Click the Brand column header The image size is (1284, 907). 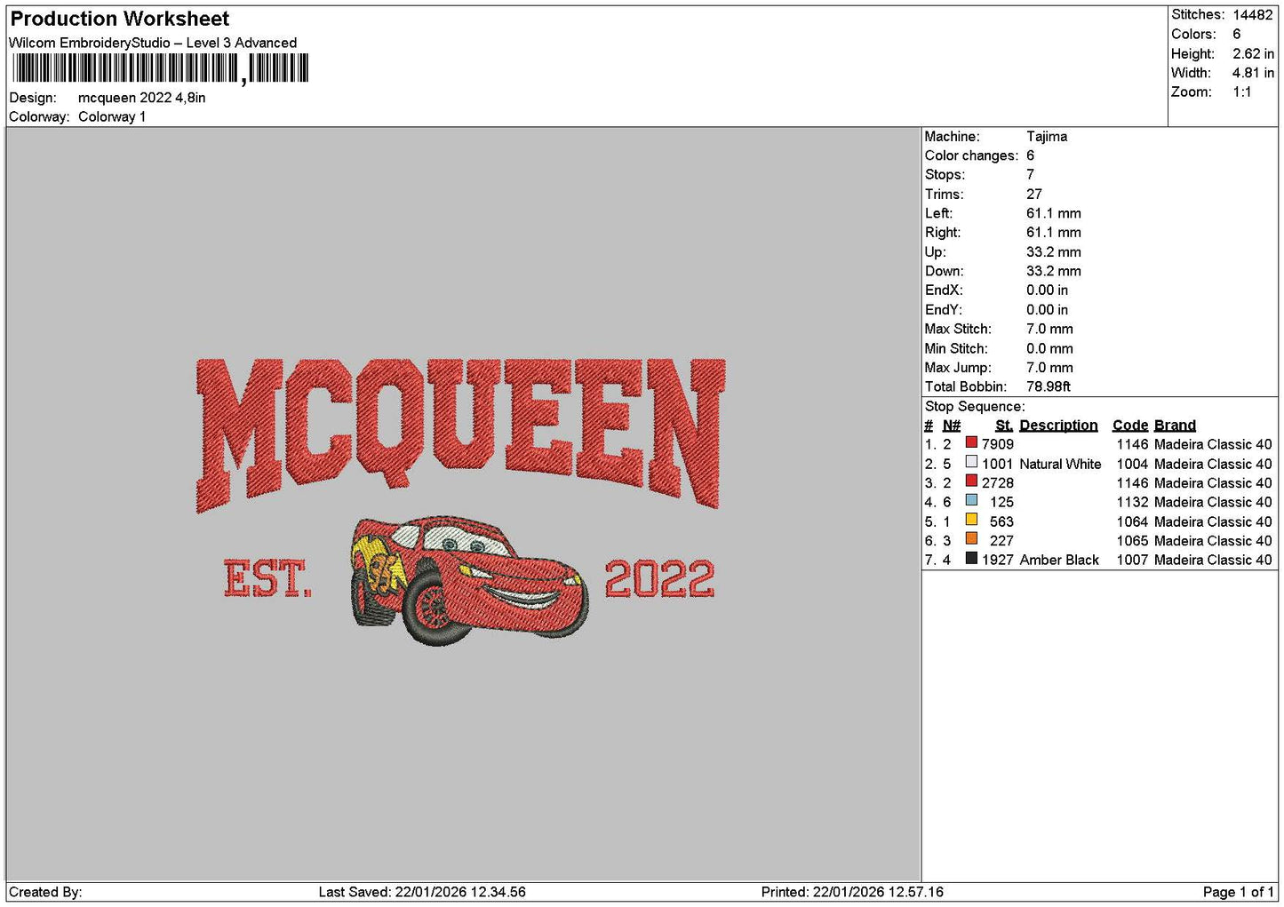1175,426
